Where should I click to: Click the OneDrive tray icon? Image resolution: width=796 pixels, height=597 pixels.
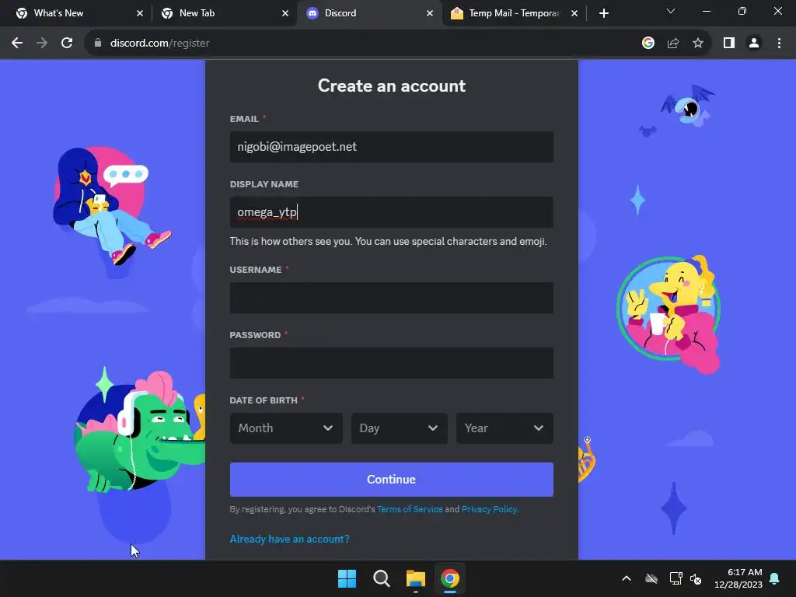(651, 578)
